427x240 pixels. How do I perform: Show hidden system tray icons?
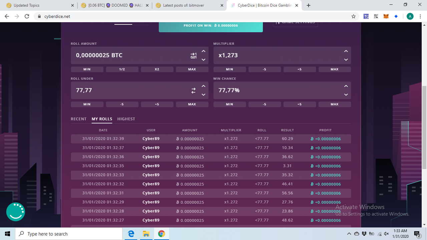click(x=349, y=234)
